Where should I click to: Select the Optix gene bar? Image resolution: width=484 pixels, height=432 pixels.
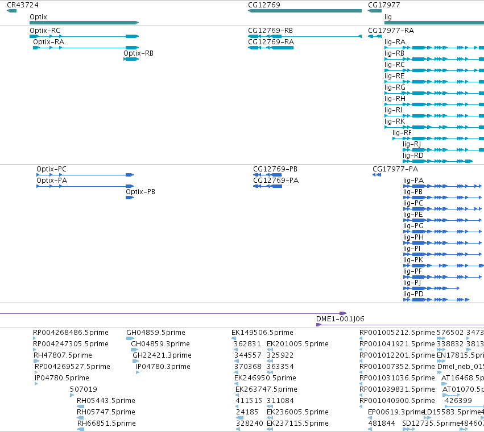84,23
